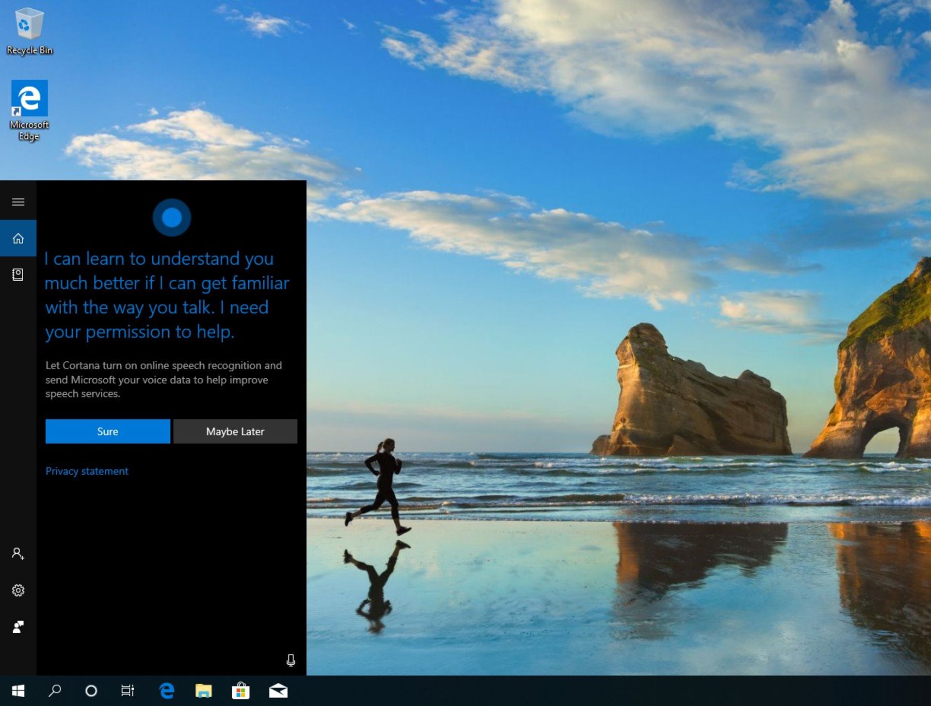Open File Explorer from taskbar
The height and width of the screenshot is (706, 931).
click(x=204, y=690)
